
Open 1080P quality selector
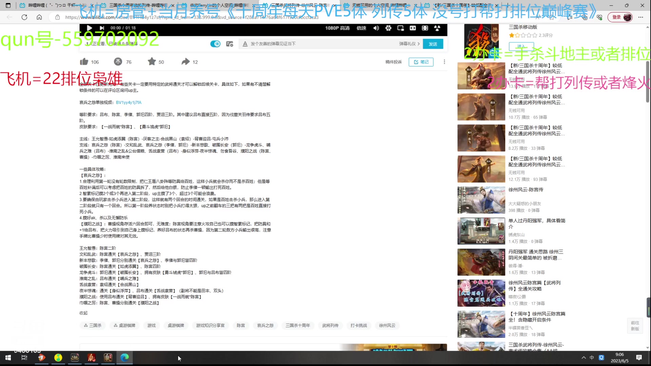[x=337, y=28]
